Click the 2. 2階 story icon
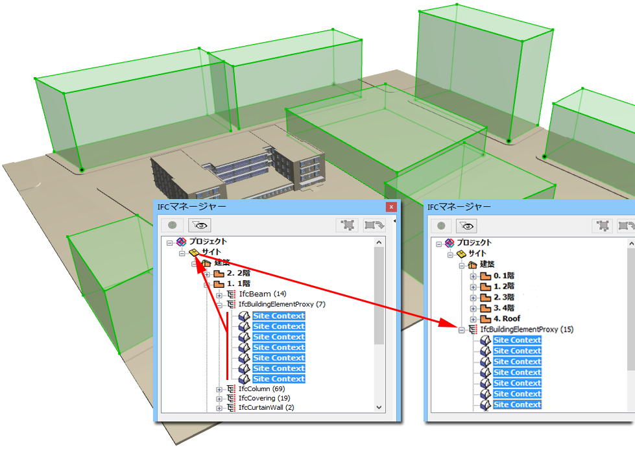635x450 pixels. pos(219,274)
